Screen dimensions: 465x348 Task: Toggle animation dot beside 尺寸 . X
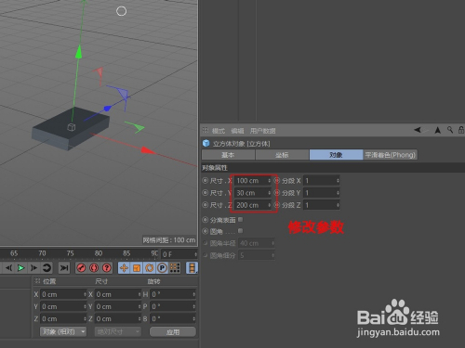coord(206,180)
